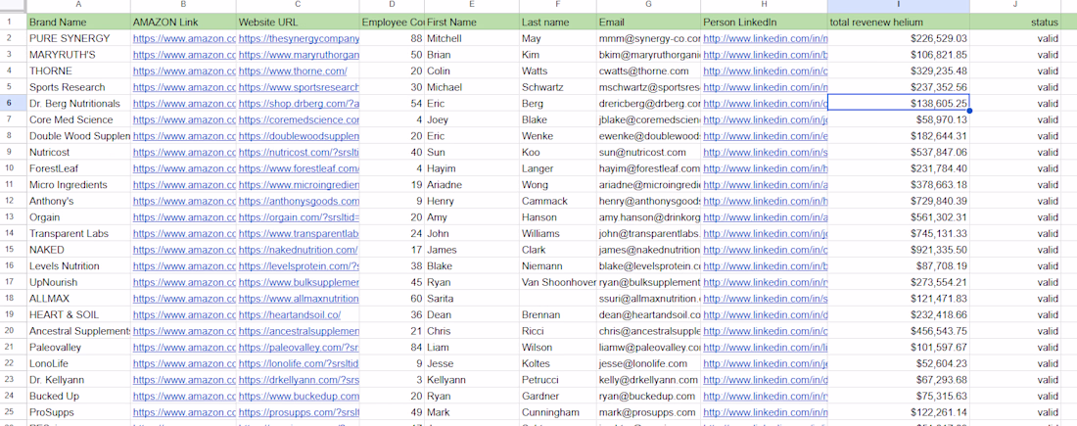Screen dimensions: 1077x426
Task: Select the last name Cammack cell
Action: coord(558,202)
